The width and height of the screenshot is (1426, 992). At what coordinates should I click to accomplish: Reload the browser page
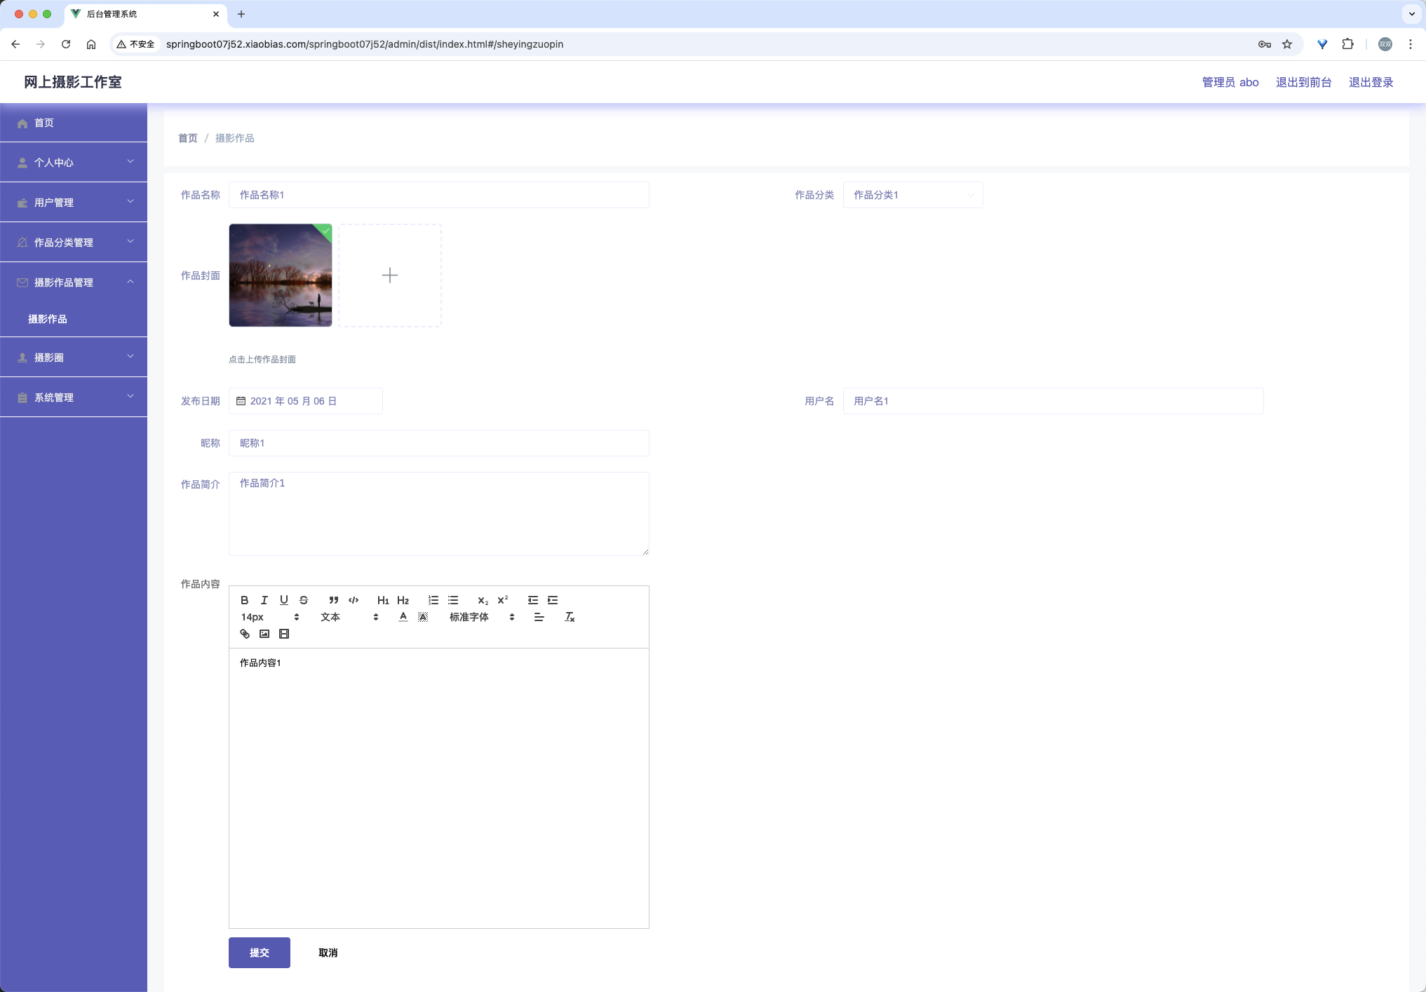pos(66,44)
